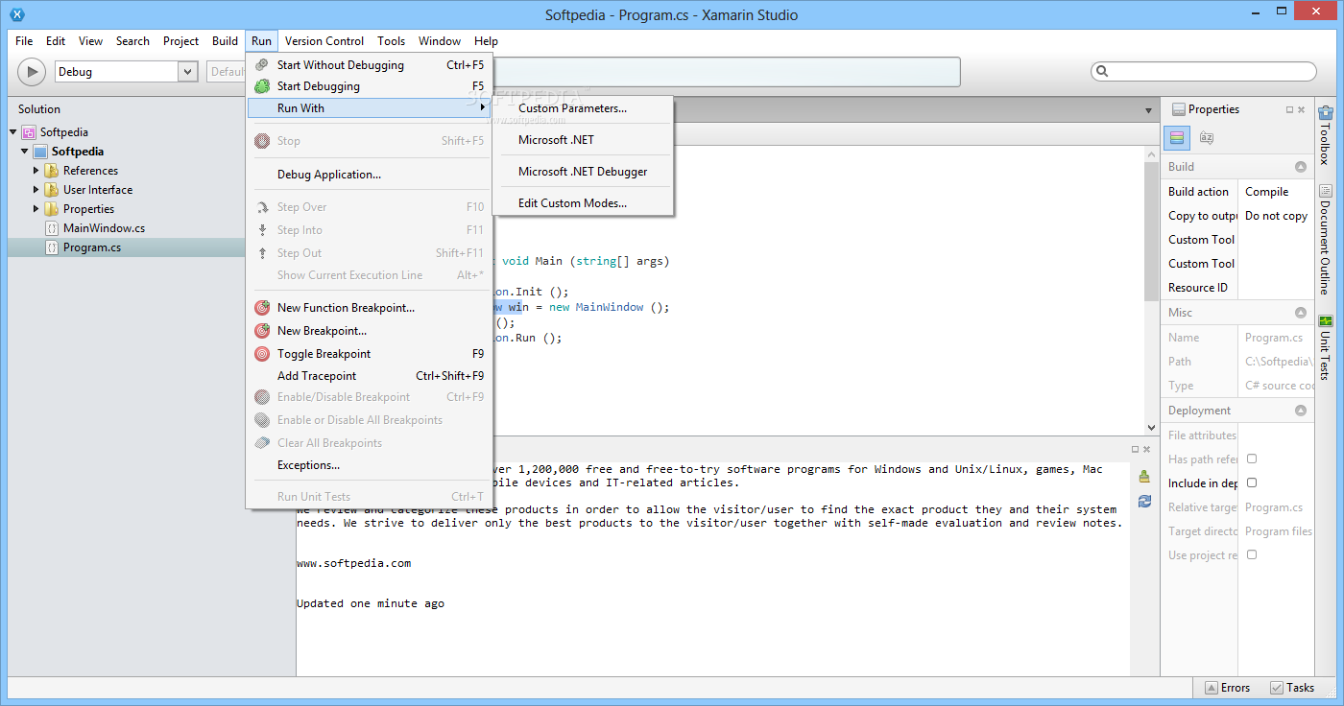Viewport: 1344px width, 706px height.
Task: Open the Version Control menu
Action: coord(324,41)
